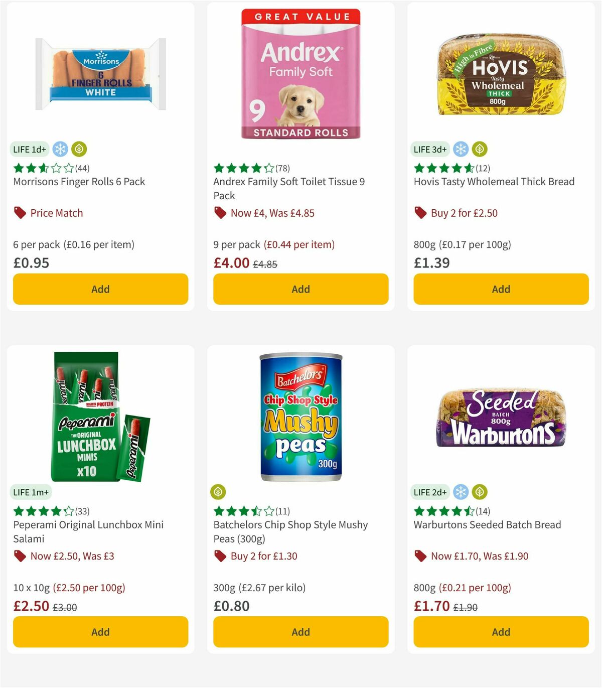
Task: Click the LIFE 2d+ badge on Warburtons bread
Action: click(430, 492)
